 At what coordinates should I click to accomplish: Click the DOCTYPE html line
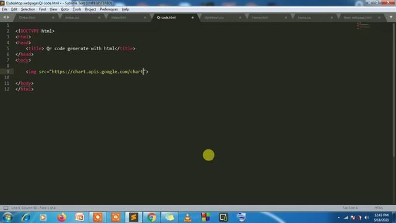click(35, 31)
